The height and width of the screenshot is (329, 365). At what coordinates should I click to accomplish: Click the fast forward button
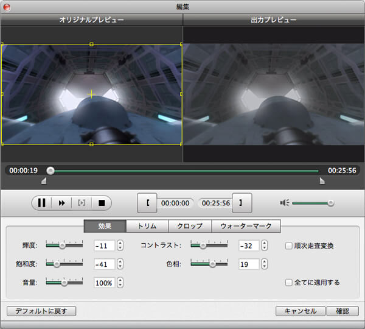click(61, 203)
